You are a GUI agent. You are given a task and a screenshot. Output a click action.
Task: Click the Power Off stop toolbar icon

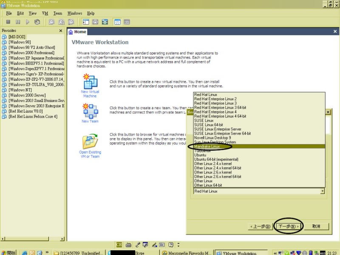pyautogui.click(x=8, y=22)
